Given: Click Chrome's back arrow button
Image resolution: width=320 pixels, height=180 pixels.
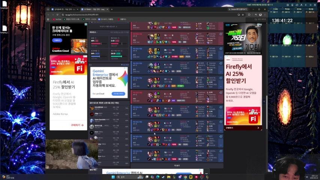Looking at the screenshot, I should (48, 15).
